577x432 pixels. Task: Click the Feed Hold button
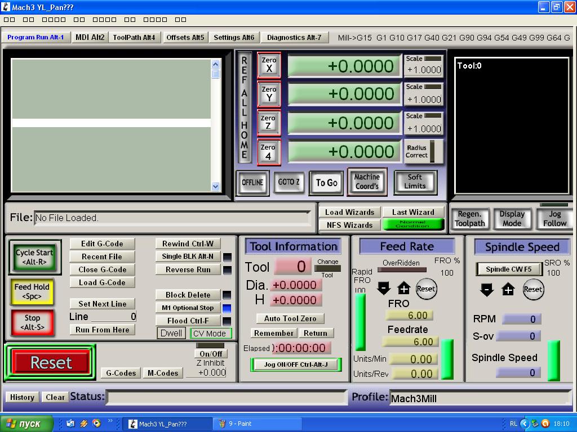(32, 292)
